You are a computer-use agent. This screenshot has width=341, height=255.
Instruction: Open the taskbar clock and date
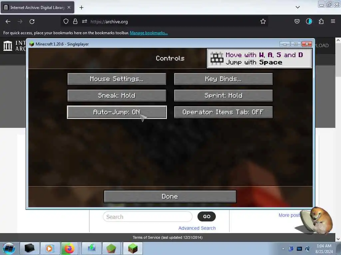point(324,248)
